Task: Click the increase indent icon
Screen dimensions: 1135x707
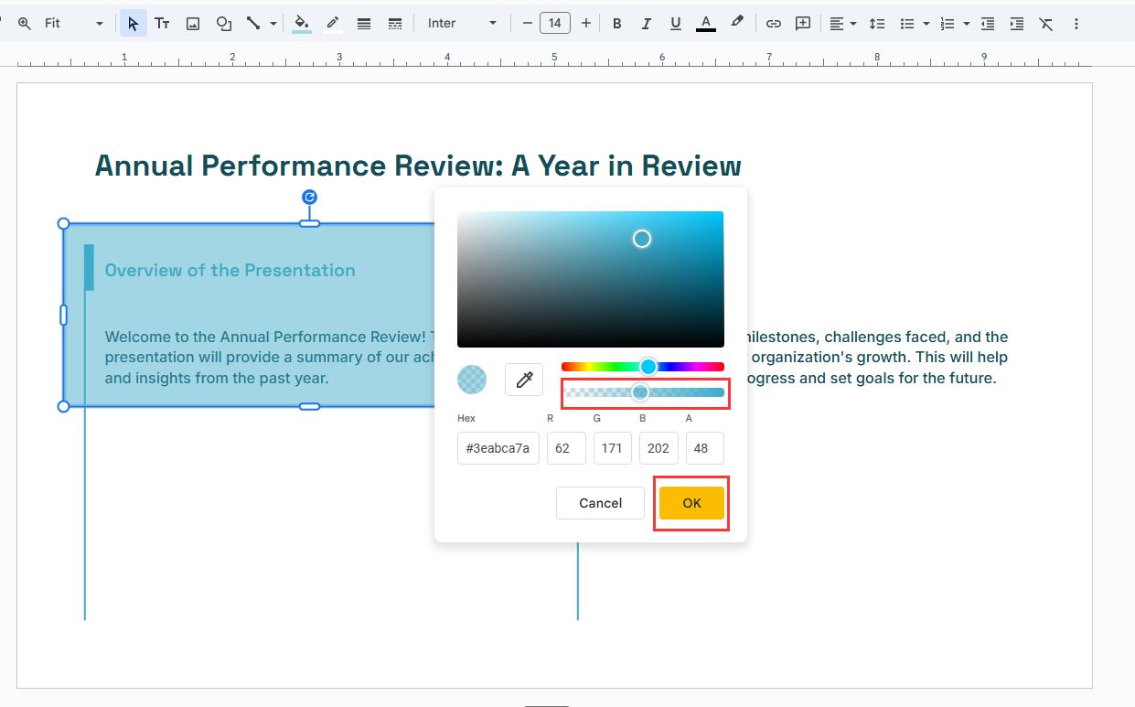Action: pyautogui.click(x=1016, y=24)
